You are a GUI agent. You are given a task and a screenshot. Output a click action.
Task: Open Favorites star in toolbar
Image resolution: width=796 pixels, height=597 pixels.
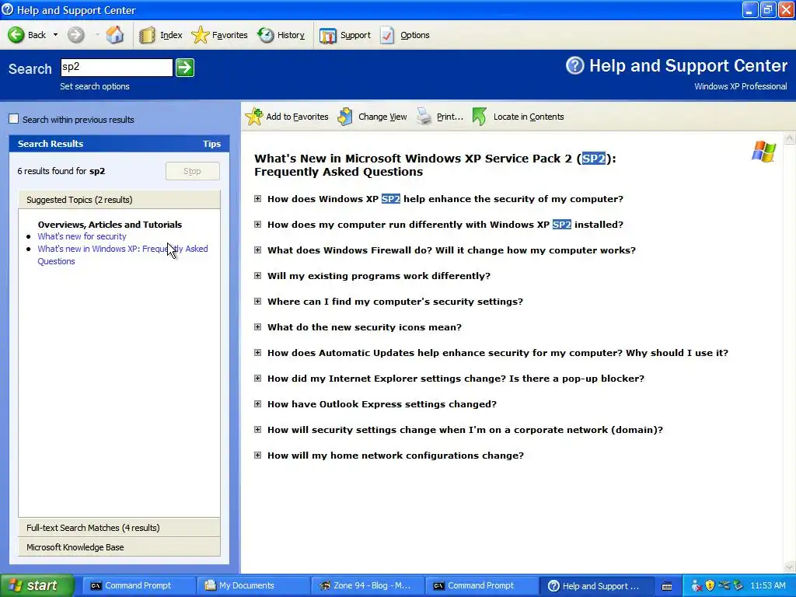[200, 35]
